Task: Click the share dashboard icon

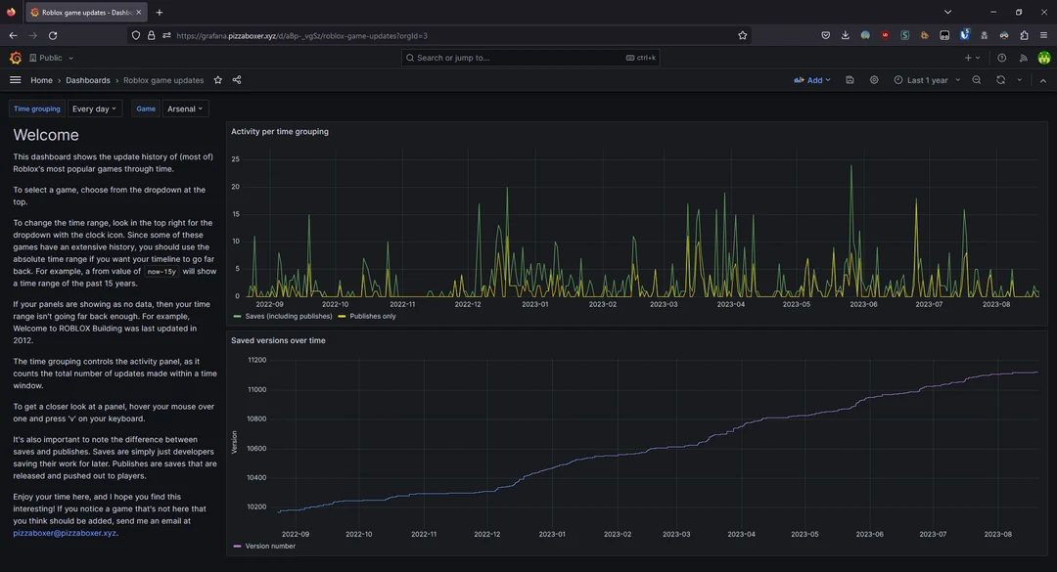Action: pyautogui.click(x=237, y=80)
